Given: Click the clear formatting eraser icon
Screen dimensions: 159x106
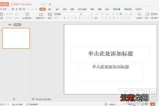Looking at the screenshot, I should pyautogui.click(x=92, y=18).
